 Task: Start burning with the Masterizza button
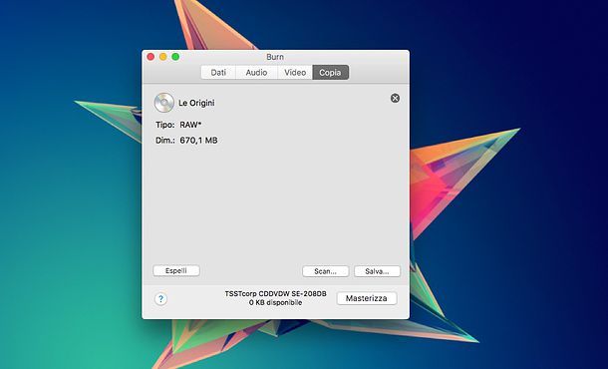click(367, 298)
